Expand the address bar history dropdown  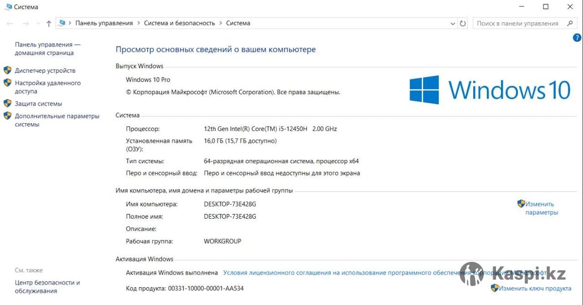tap(453, 23)
